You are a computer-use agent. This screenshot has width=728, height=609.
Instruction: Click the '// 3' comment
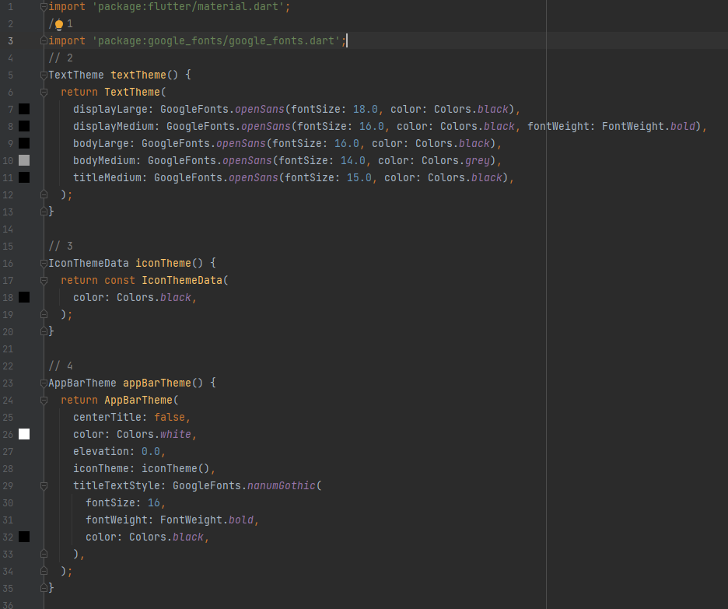61,246
